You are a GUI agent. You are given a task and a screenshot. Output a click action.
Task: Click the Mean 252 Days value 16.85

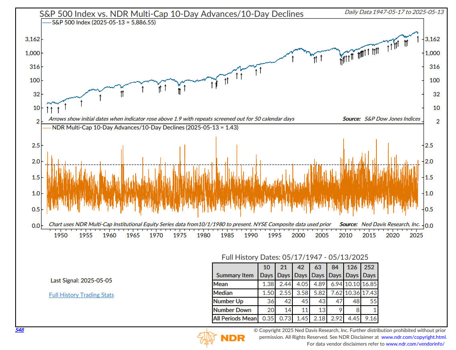tap(369, 284)
